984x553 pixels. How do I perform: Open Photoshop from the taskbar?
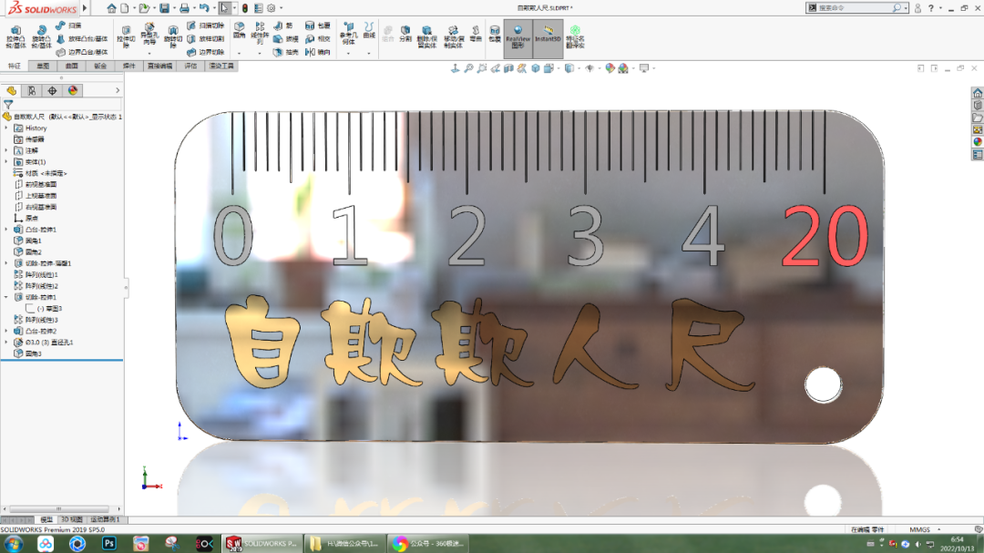click(111, 544)
